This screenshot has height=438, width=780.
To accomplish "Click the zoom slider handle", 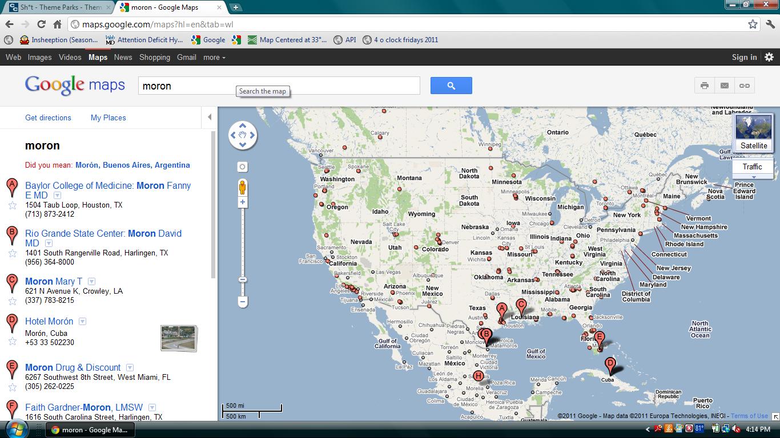I will click(243, 279).
